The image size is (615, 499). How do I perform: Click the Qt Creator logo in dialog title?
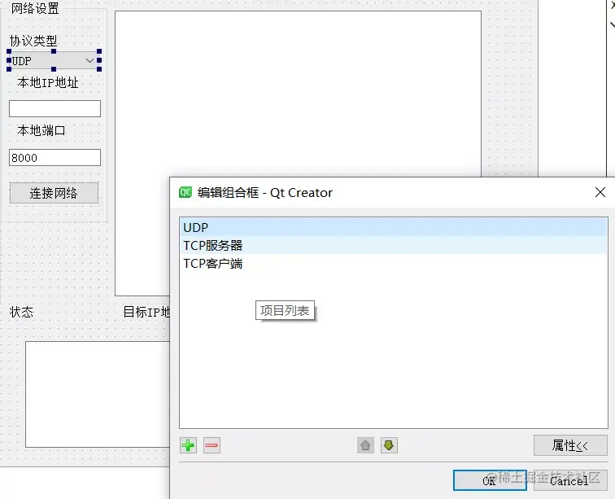185,192
